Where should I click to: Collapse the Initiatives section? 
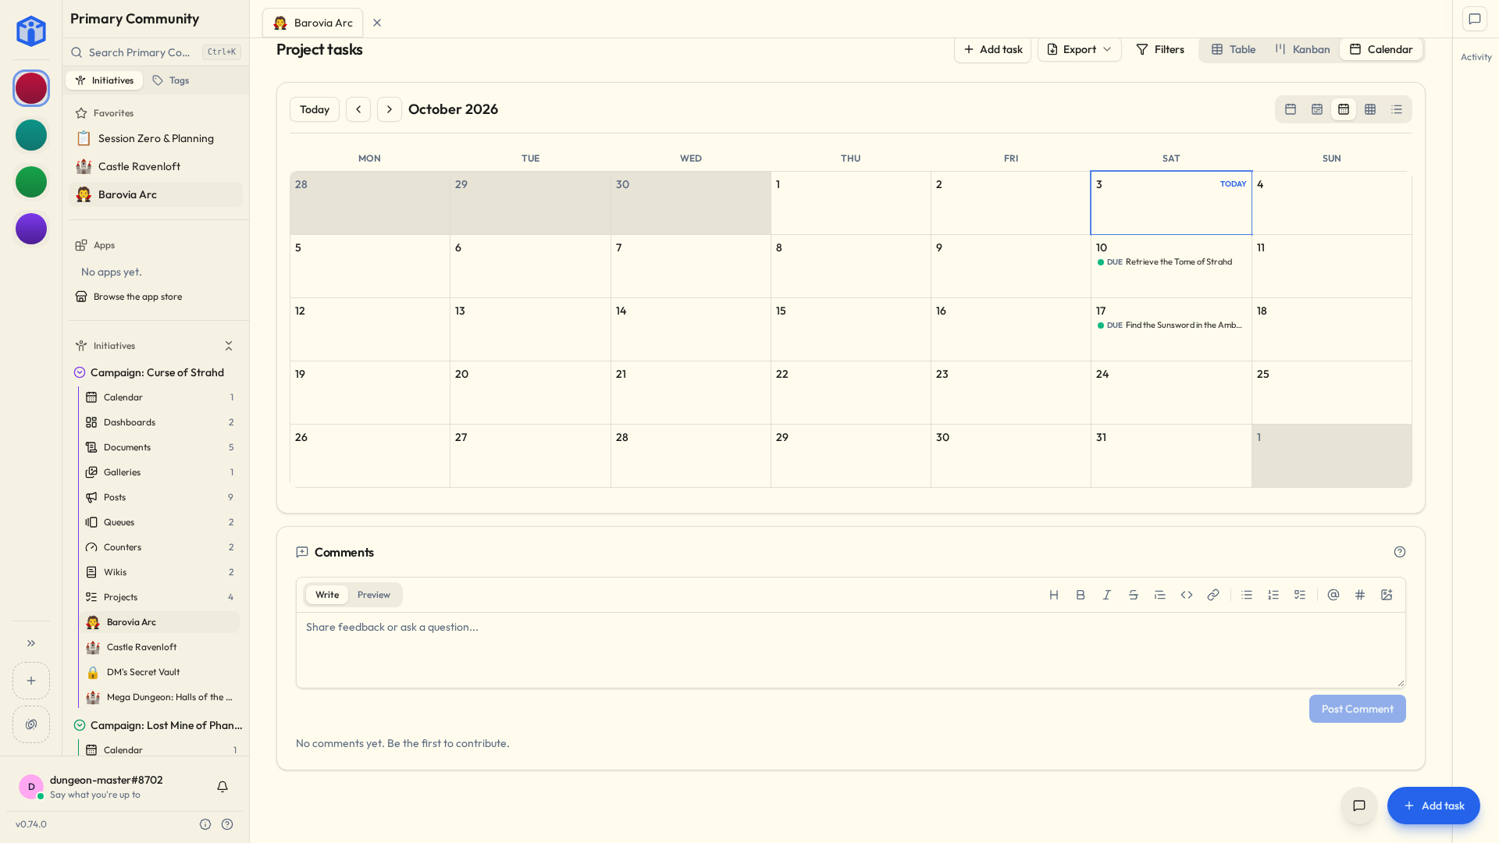[229, 346]
